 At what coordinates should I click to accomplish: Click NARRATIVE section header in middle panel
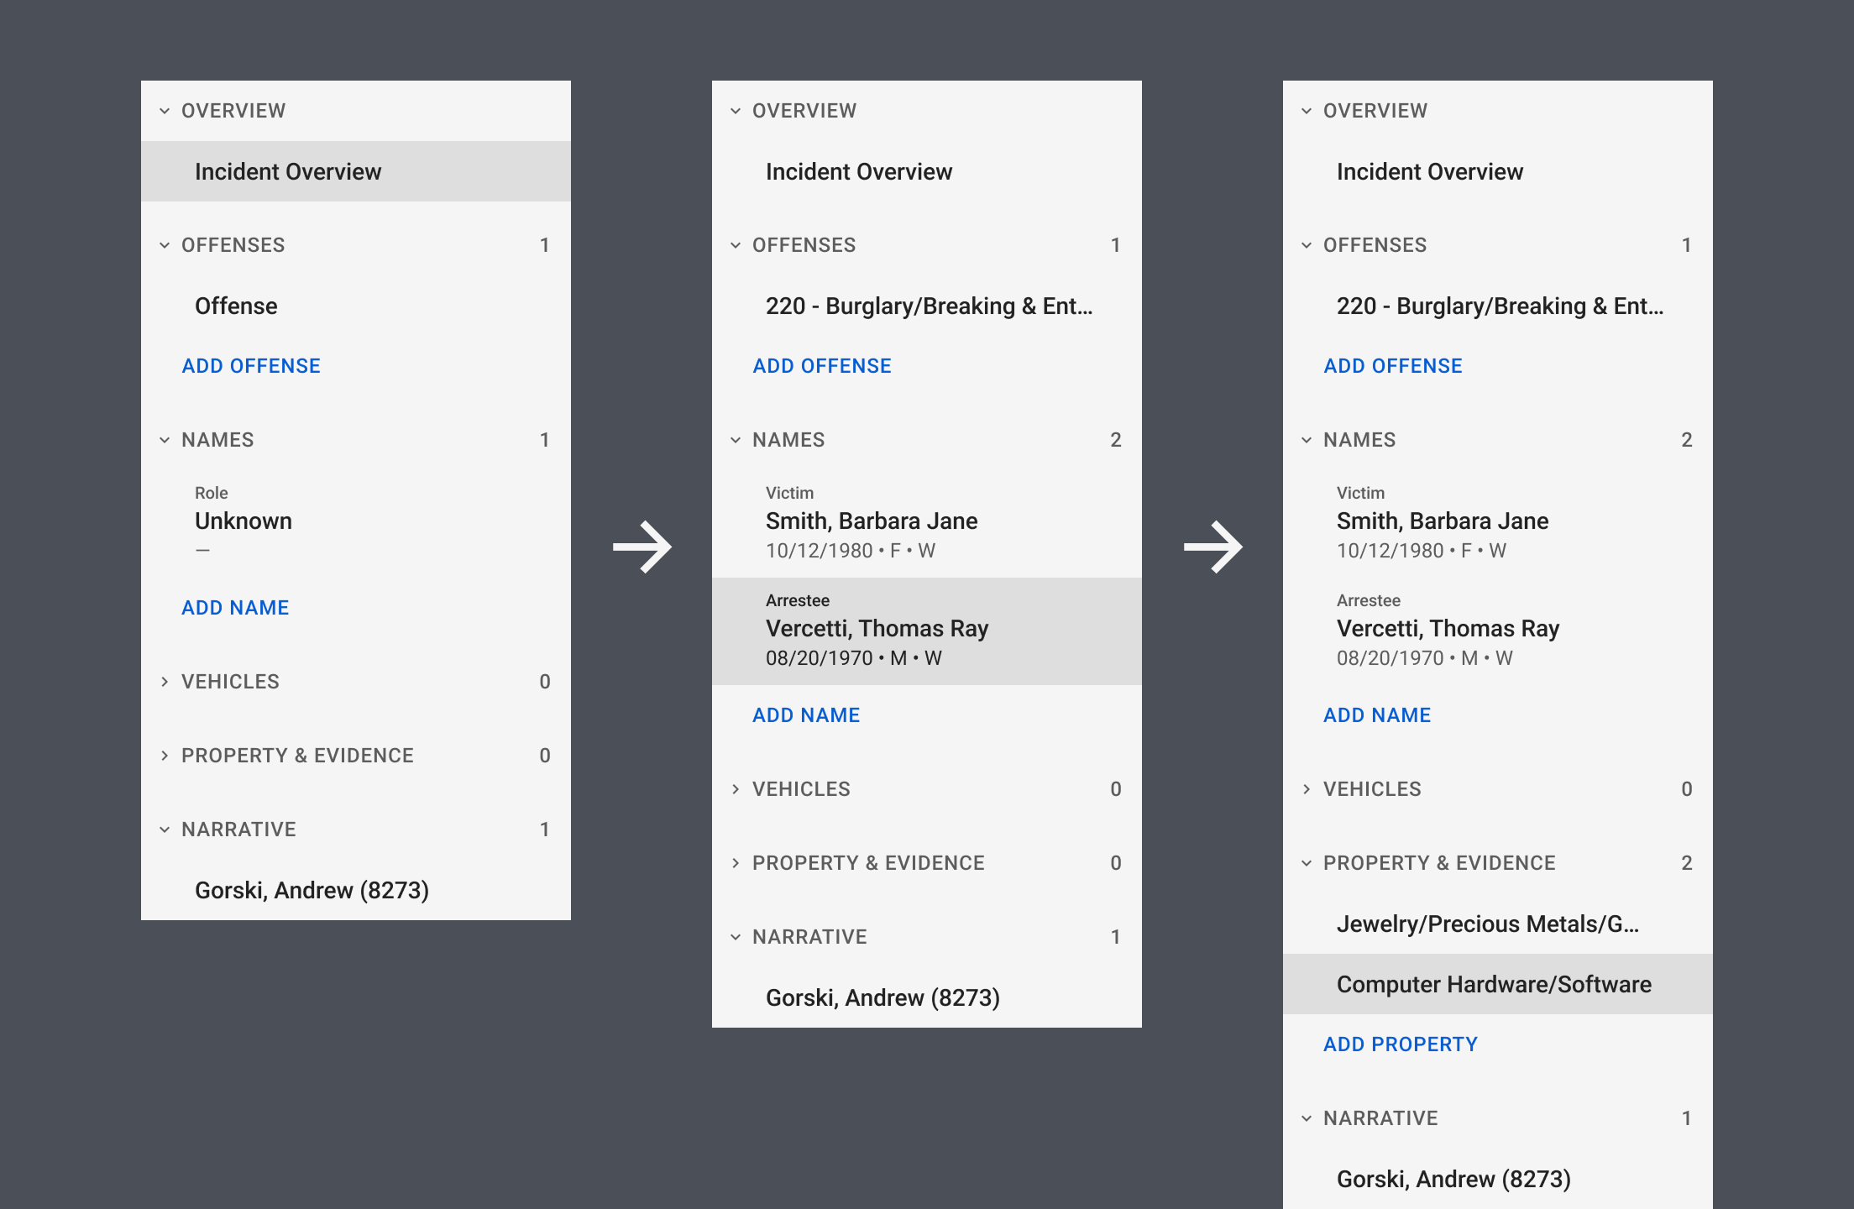927,937
